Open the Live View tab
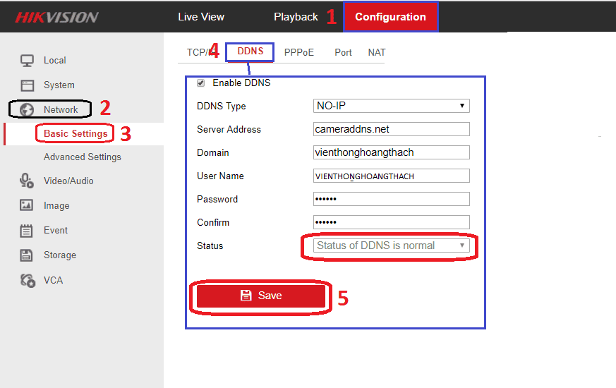 coord(201,17)
